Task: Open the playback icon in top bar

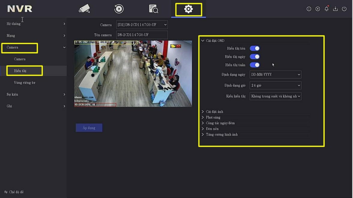Action: (x=119, y=9)
